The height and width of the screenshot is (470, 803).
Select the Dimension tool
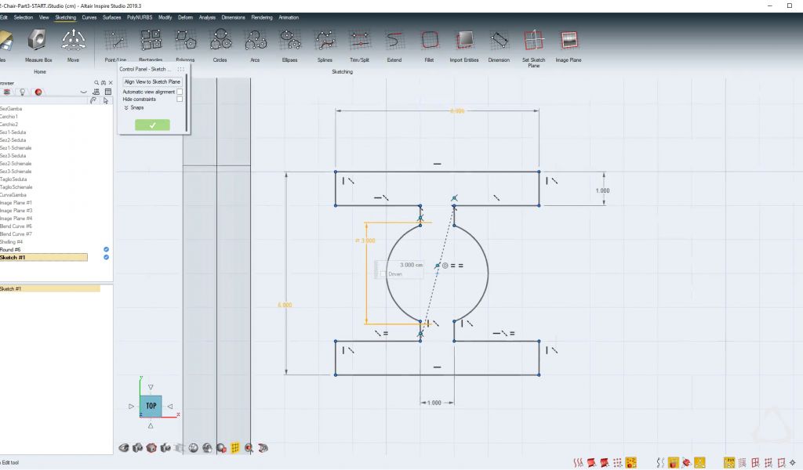499,41
